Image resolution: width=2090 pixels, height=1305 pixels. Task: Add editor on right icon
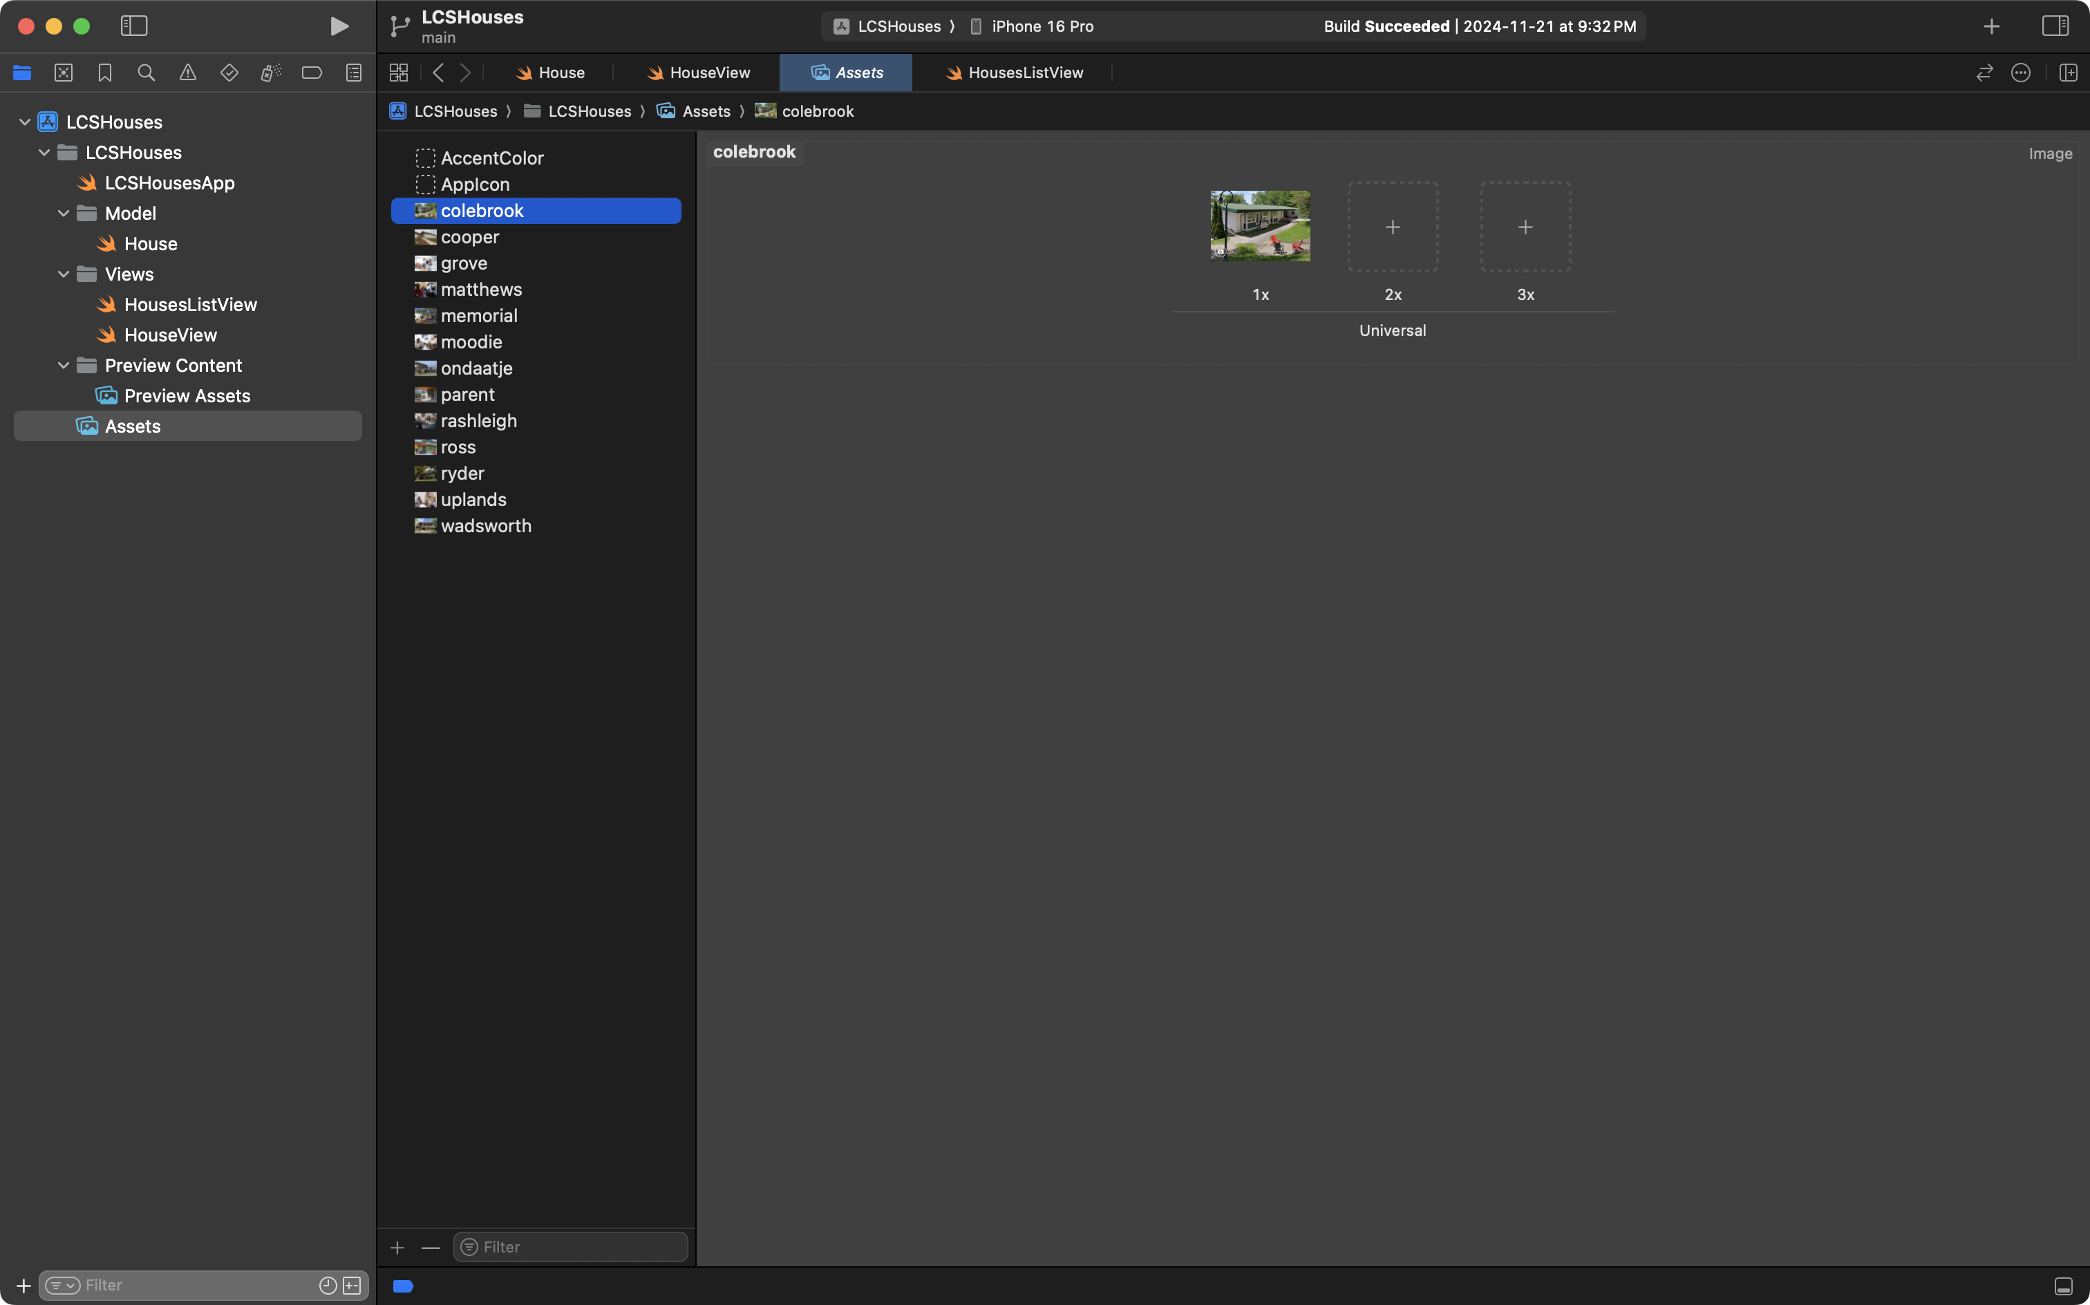coord(2068,73)
